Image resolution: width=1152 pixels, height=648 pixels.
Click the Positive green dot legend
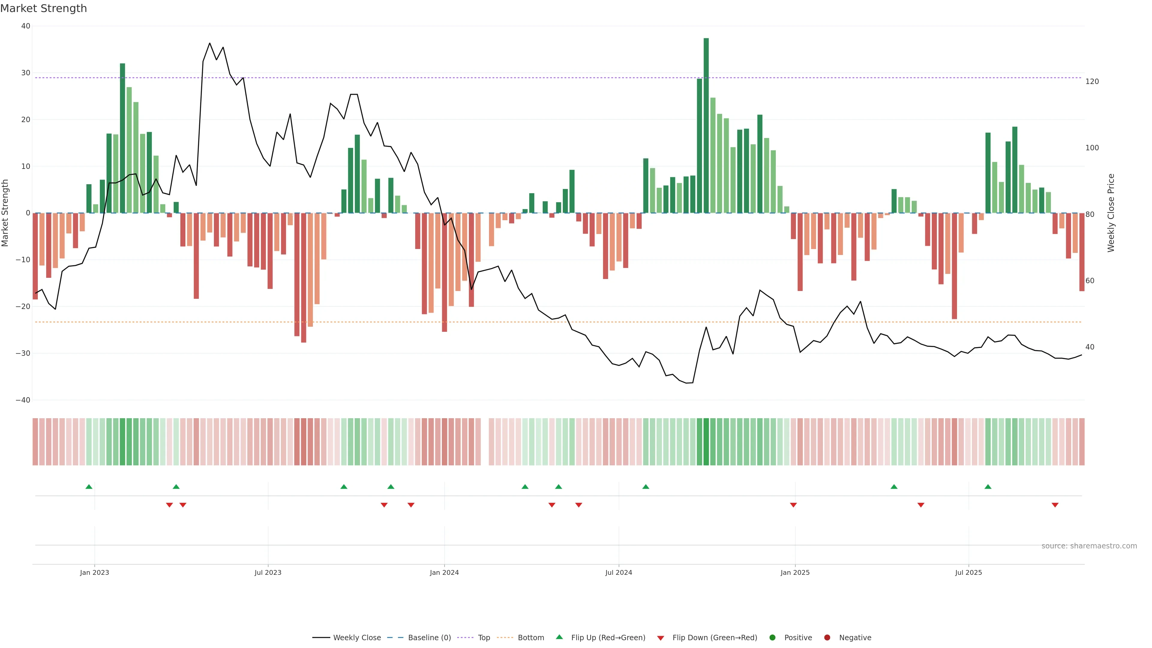[772, 638]
